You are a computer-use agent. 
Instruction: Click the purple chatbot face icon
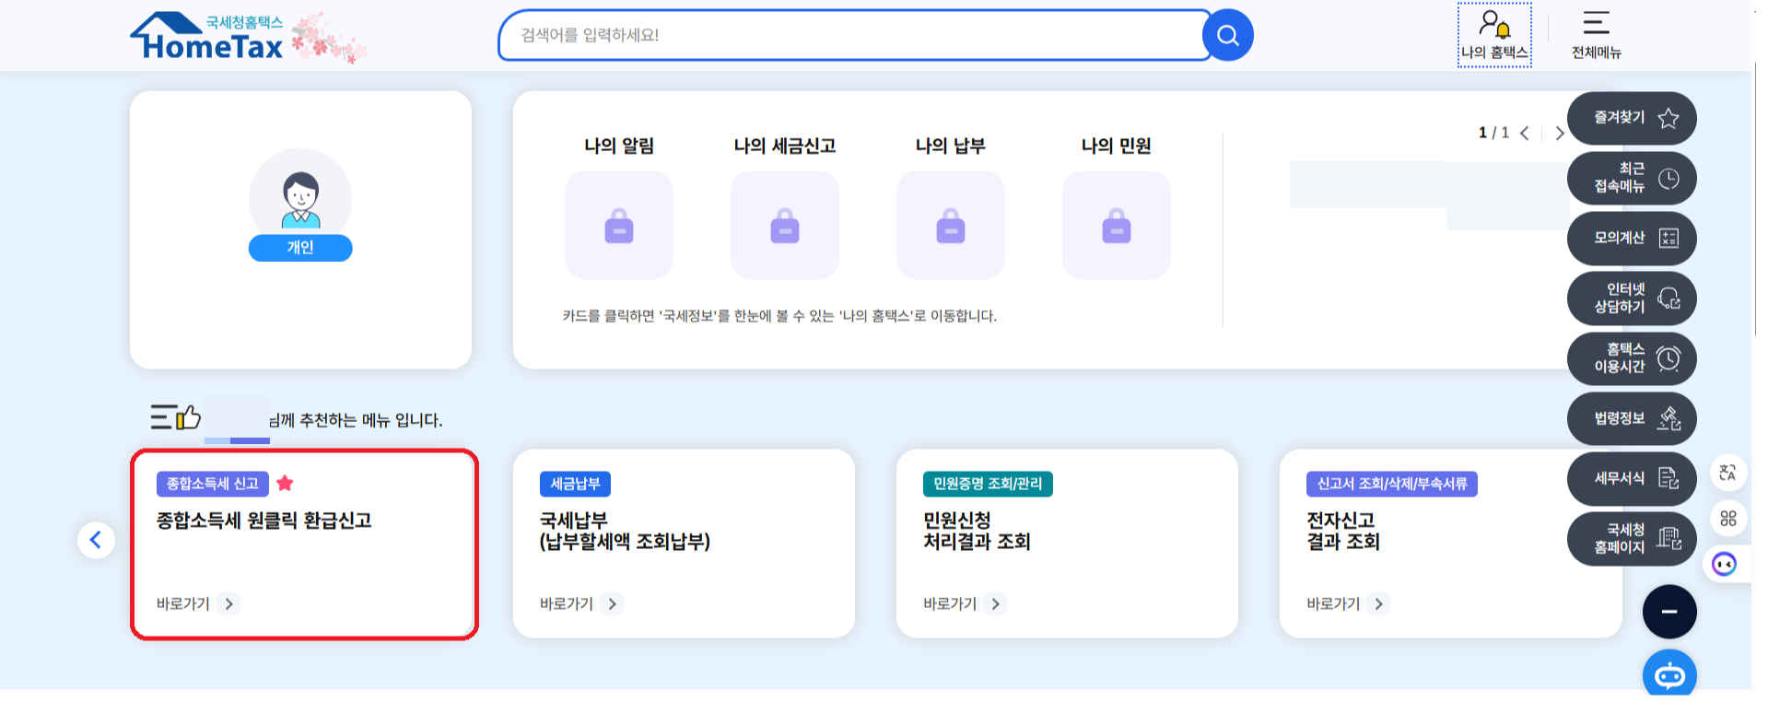1724,564
